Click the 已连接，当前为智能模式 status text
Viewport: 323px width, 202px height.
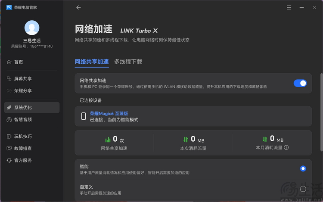[114, 120]
